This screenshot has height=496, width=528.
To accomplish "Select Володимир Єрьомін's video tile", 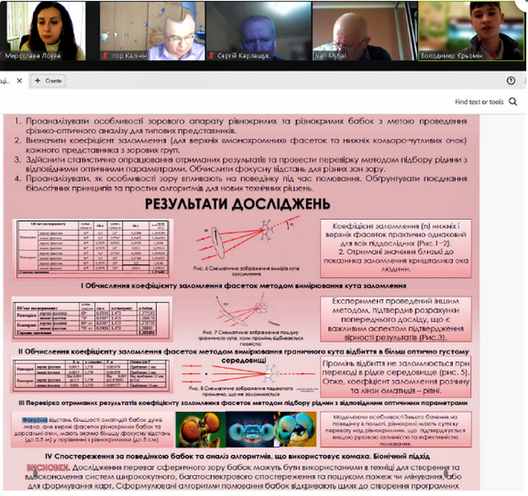I will tap(473, 30).
